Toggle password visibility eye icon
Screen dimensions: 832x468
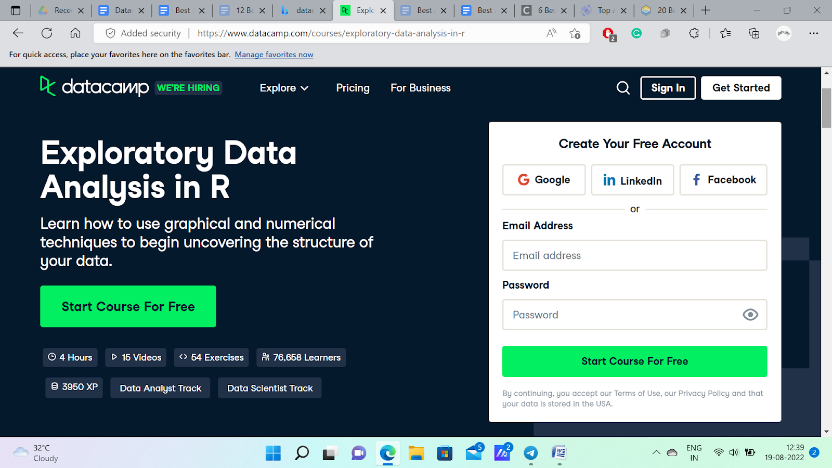tap(750, 315)
